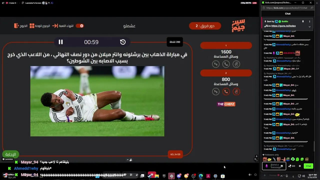Click the UCL 24/25 category tag
320x180 pixels.
pos(175,154)
